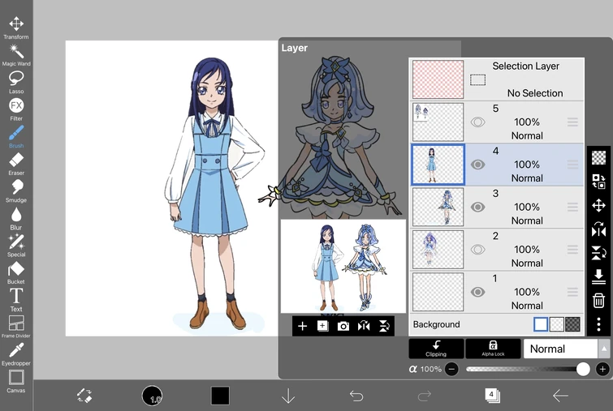Viewport: 613px width, 411px height.
Task: Undo the last action
Action: (x=356, y=396)
